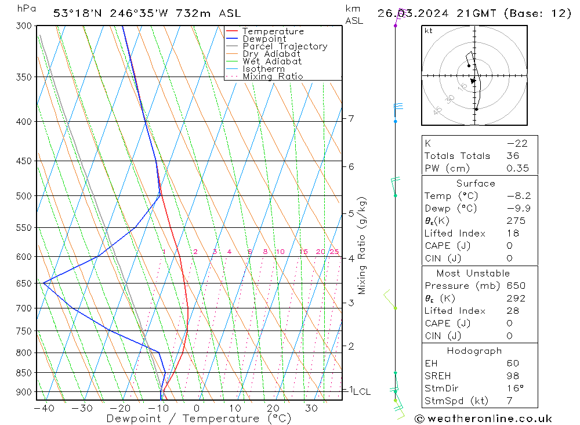Select the Mixing Ratio legend entry
The image size is (580, 425).
pos(273,76)
